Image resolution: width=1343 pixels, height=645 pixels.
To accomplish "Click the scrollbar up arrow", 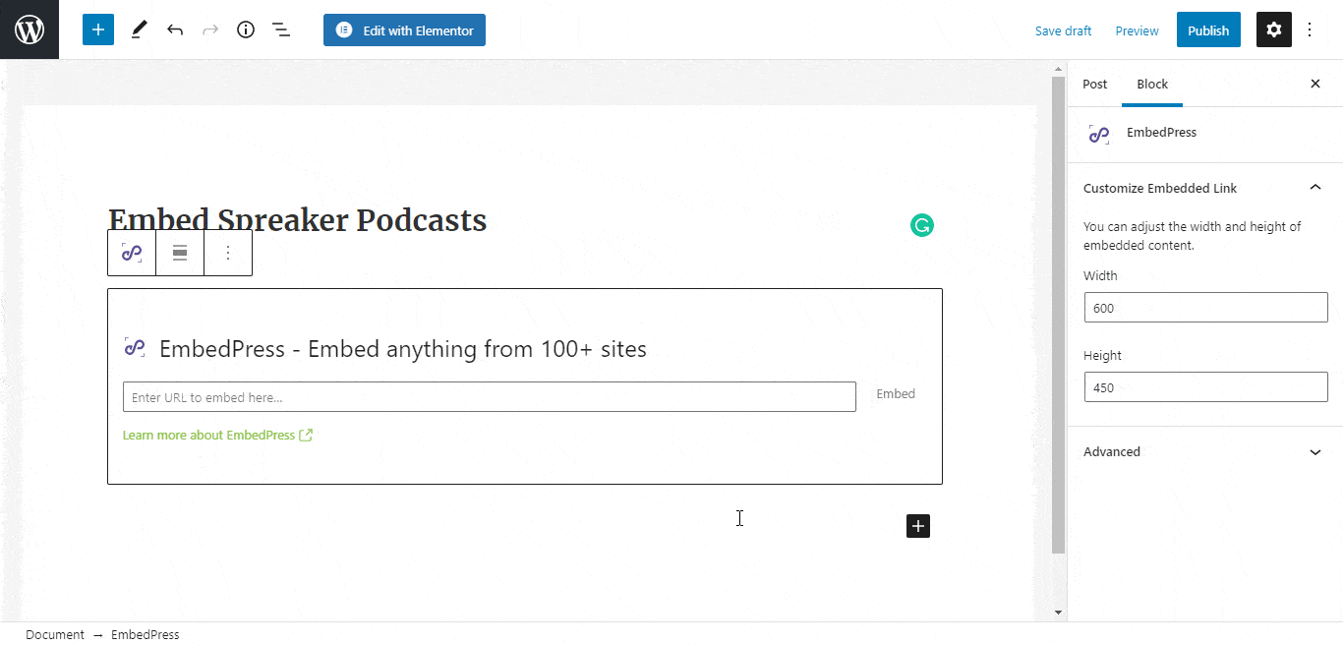I will [1058, 69].
